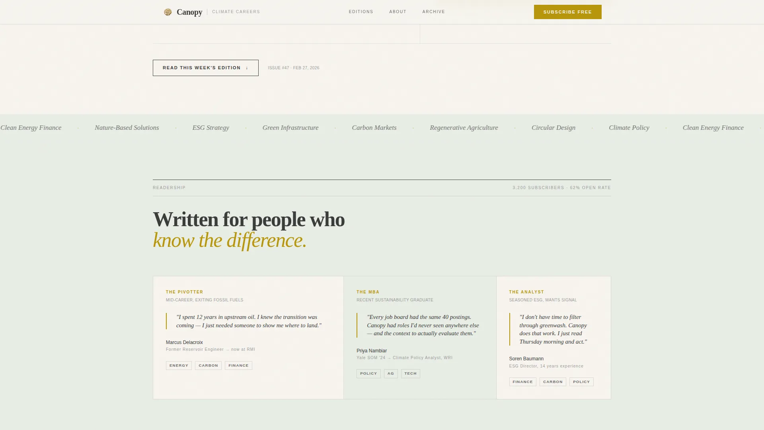Click the TECH tag on MBA card
The image size is (764, 430).
click(410, 373)
